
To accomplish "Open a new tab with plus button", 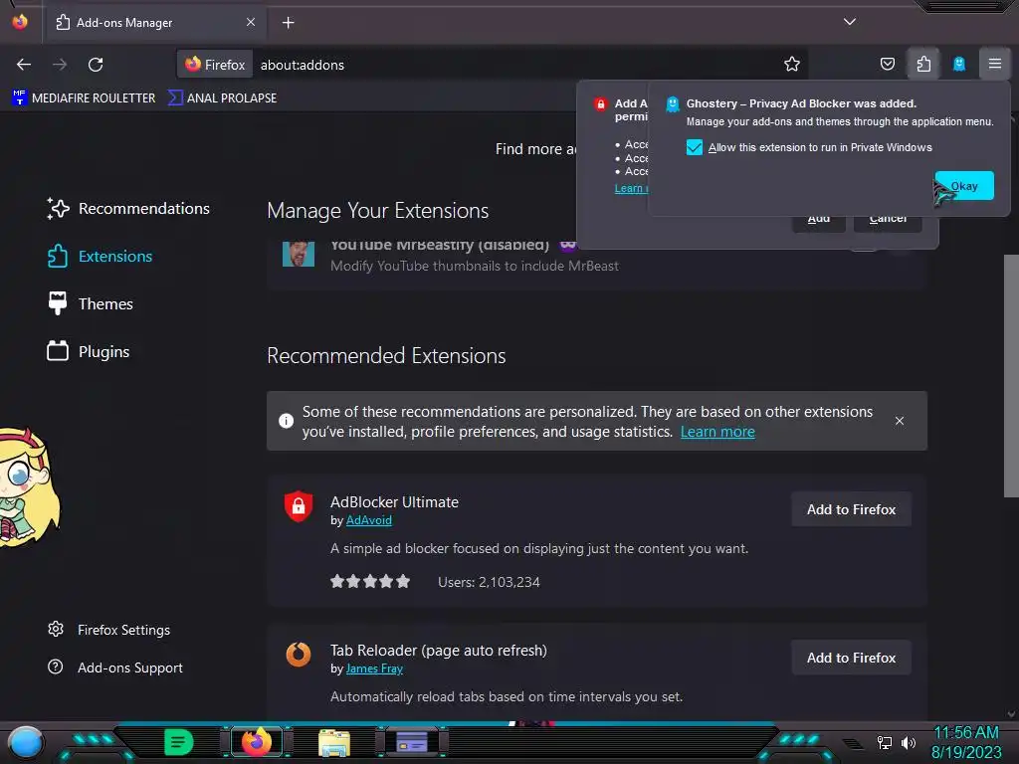I will tap(288, 23).
